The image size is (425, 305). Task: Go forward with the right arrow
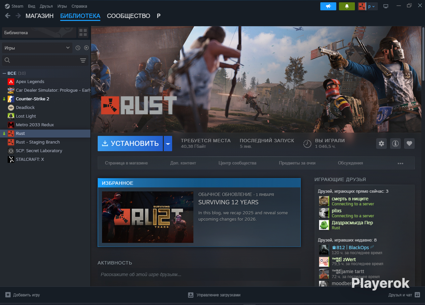click(18, 16)
